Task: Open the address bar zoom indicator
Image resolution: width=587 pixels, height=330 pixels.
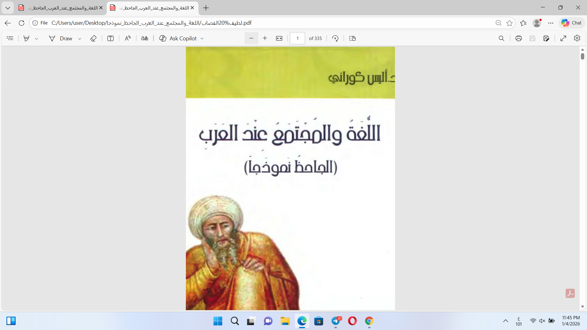Action: pyautogui.click(x=498, y=23)
